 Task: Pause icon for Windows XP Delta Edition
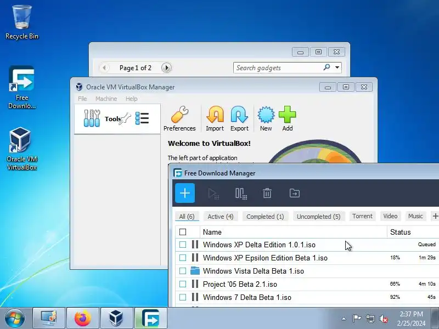coord(195,245)
